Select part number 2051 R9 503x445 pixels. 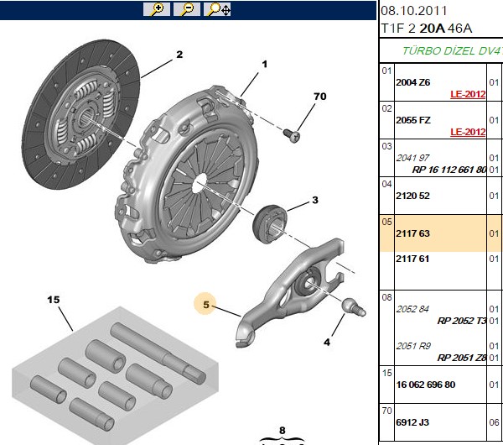pyautogui.click(x=413, y=346)
